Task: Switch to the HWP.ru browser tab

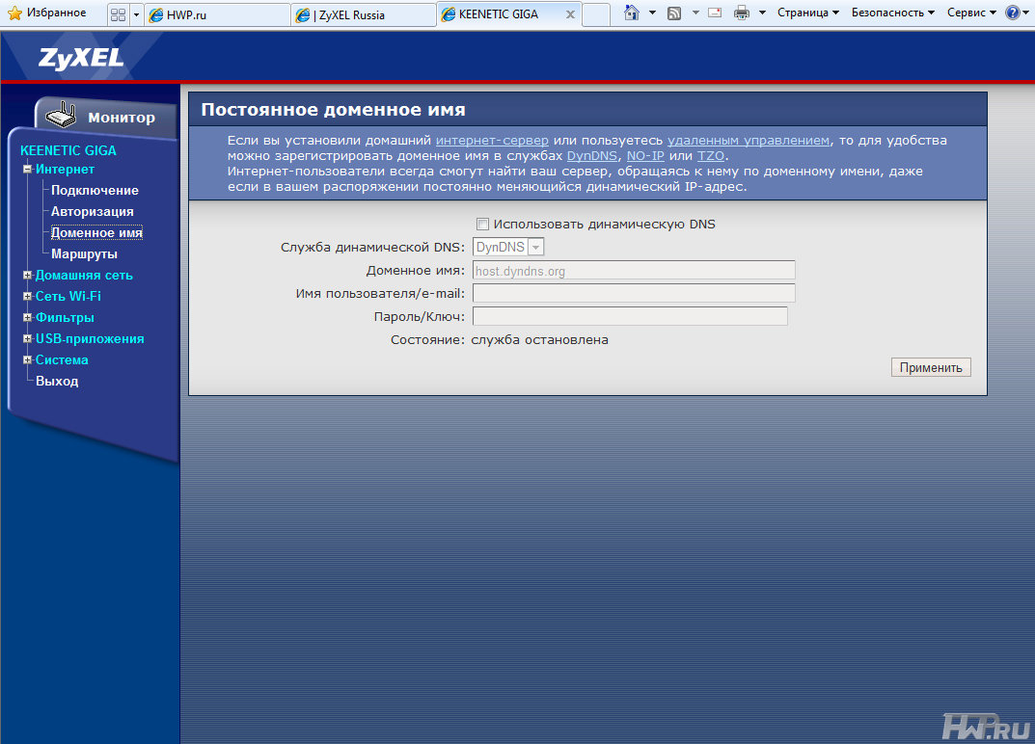Action: point(217,14)
